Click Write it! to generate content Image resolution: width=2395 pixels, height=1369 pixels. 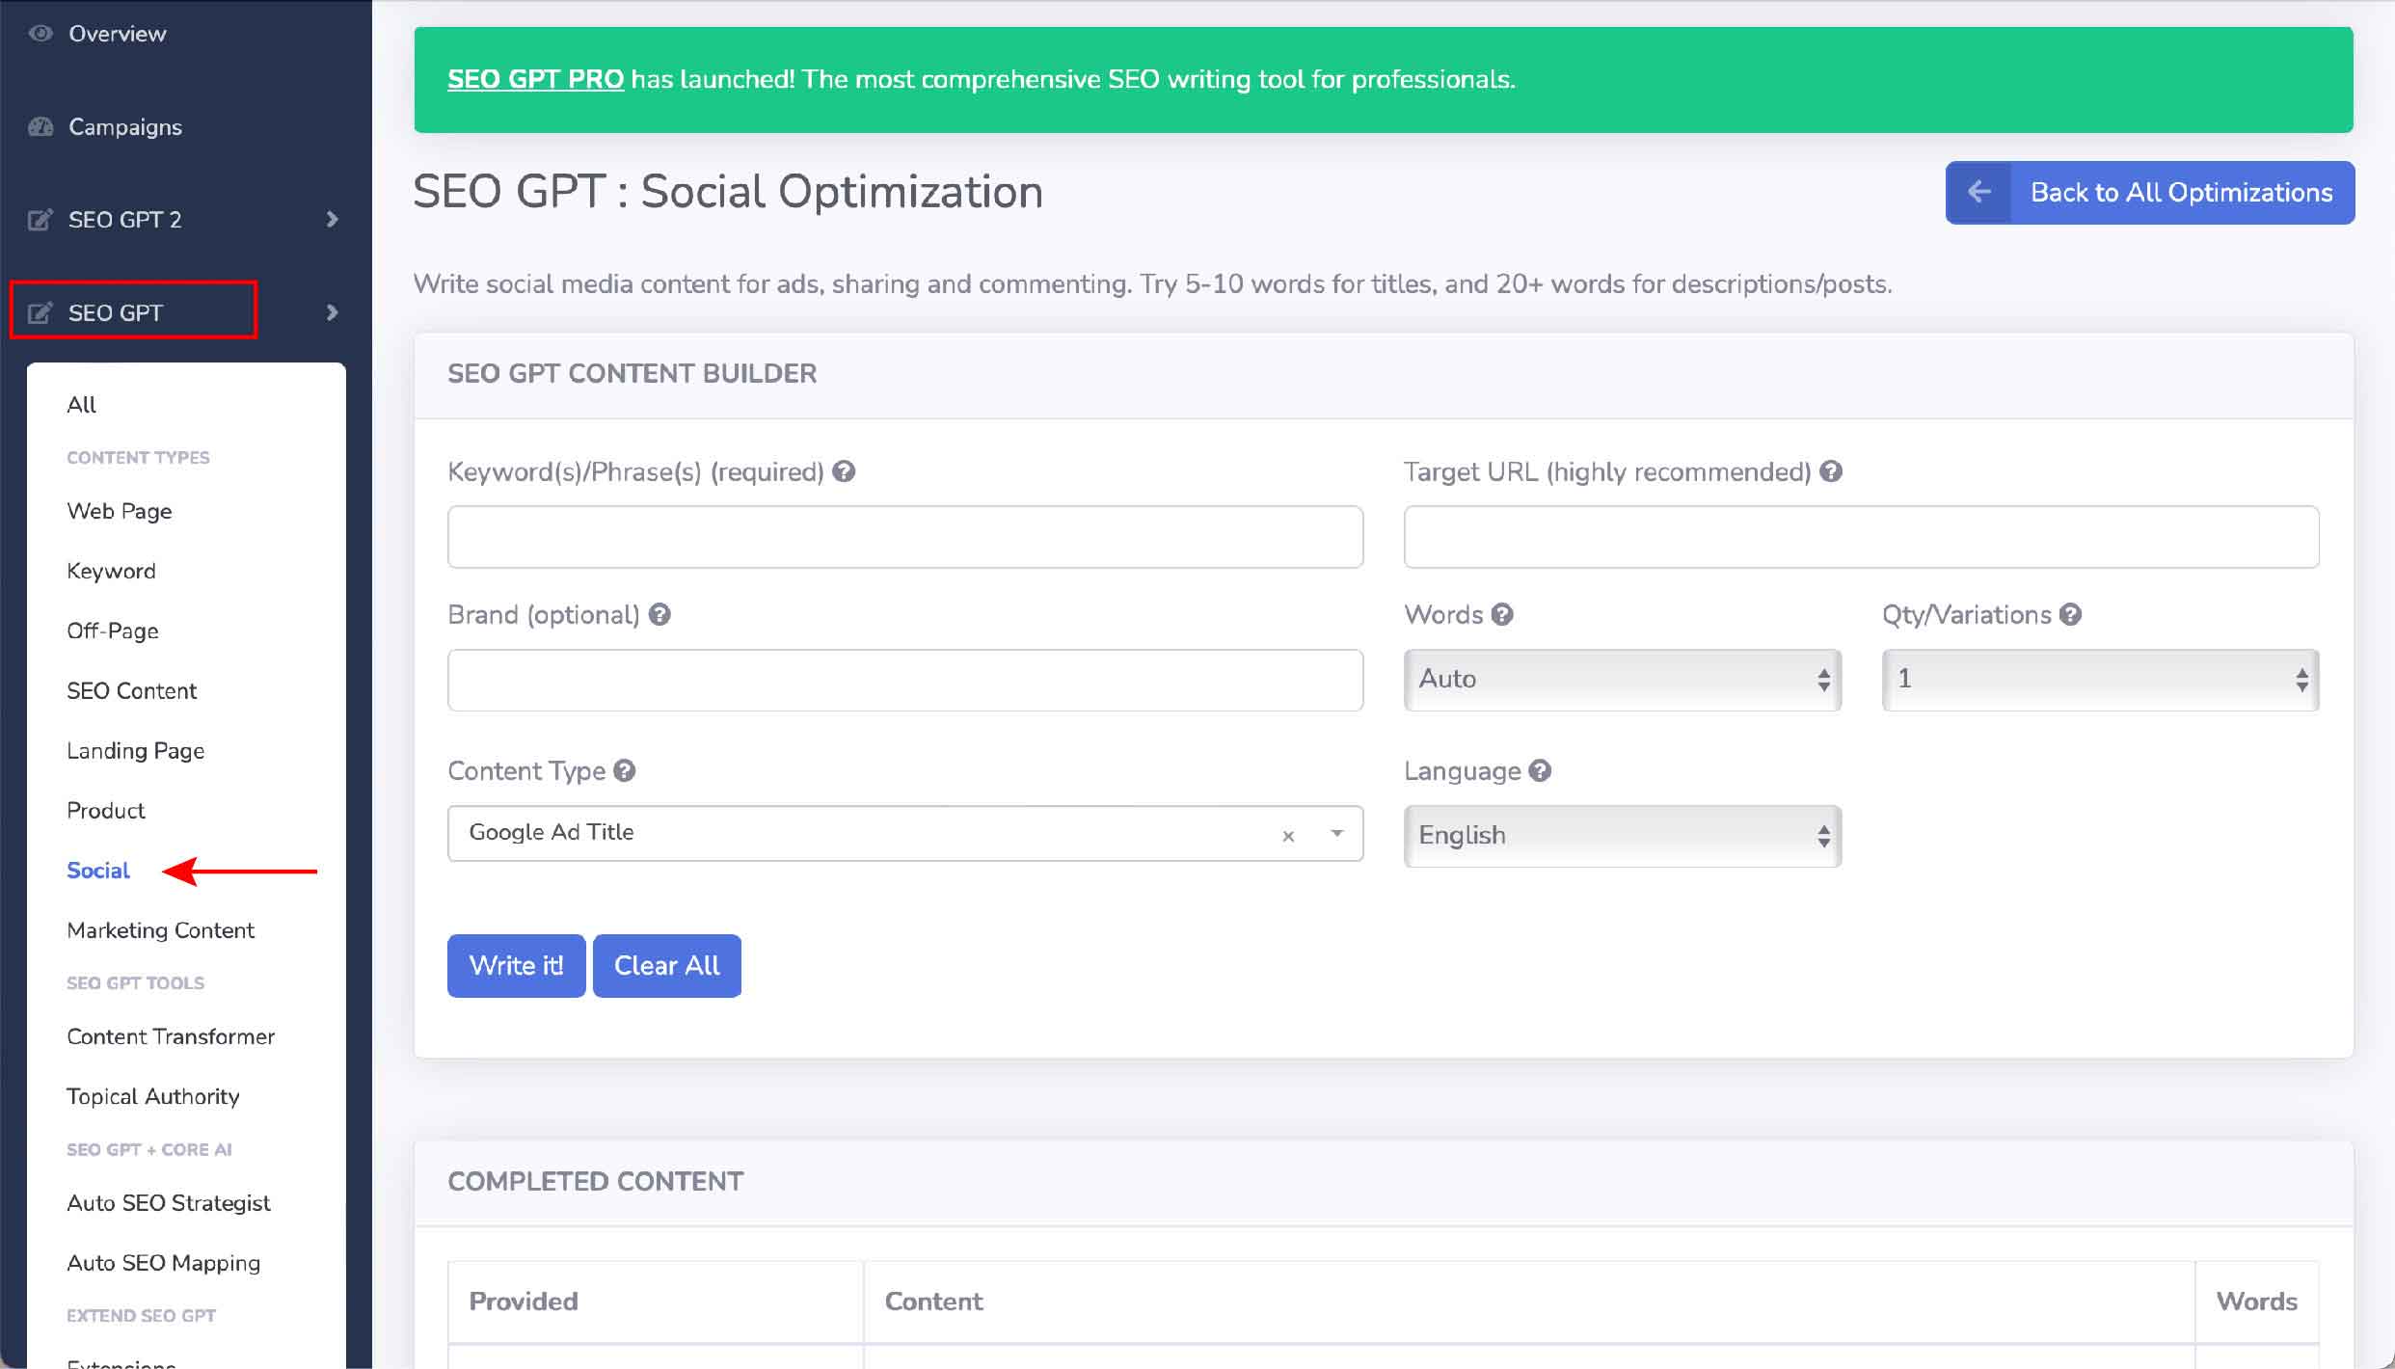click(x=515, y=966)
